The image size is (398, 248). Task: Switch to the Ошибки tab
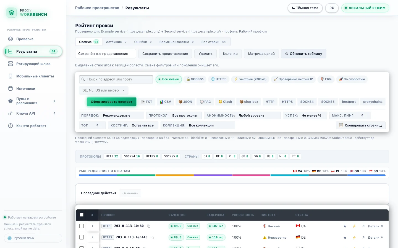click(143, 42)
